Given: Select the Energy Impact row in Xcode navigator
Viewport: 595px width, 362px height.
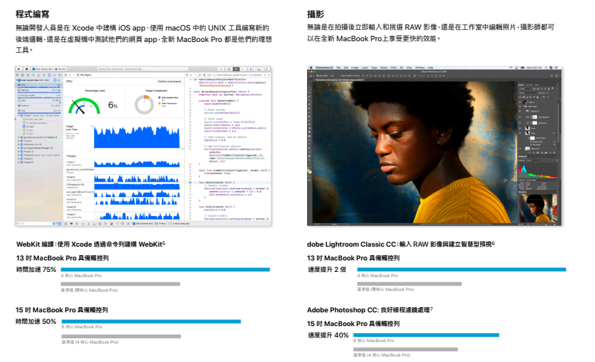Looking at the screenshot, I should pos(39,95).
